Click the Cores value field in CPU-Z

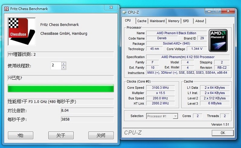pos(198,116)
